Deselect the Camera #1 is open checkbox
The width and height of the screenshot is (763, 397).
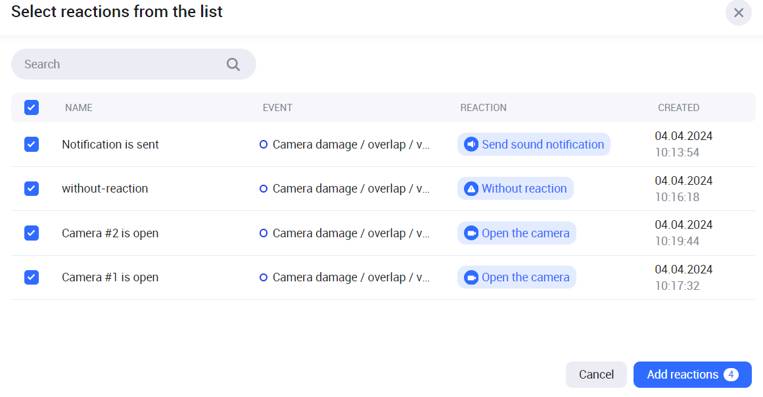click(x=32, y=277)
